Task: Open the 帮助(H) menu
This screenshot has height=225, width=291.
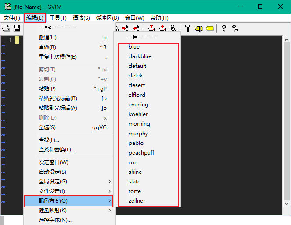Action: pos(159,18)
